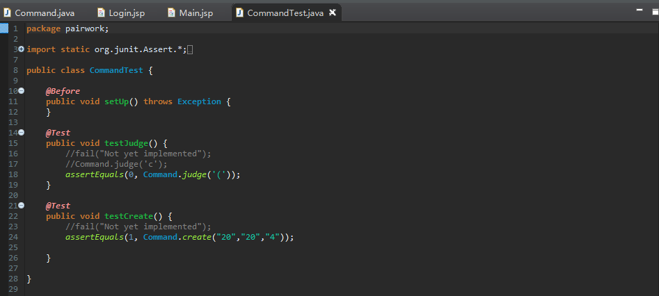Click the Exception type in setUp
659x296 pixels.
[x=199, y=101]
